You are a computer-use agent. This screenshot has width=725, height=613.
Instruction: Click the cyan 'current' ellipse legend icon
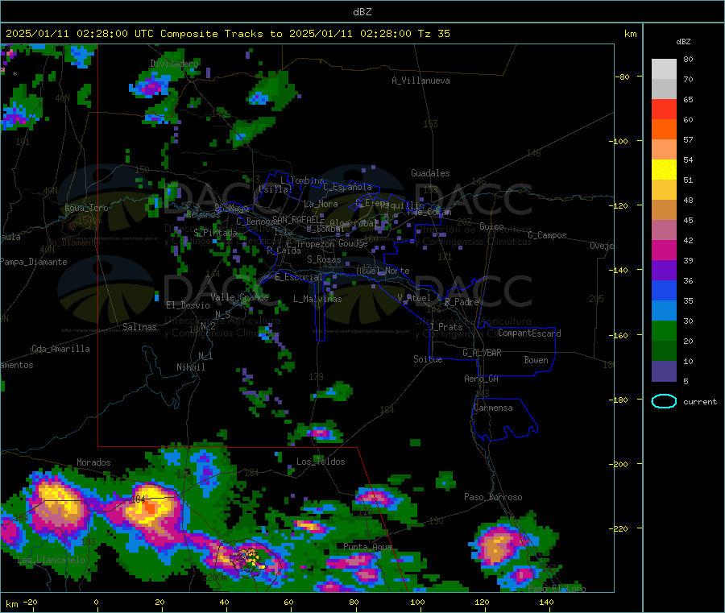click(x=664, y=401)
